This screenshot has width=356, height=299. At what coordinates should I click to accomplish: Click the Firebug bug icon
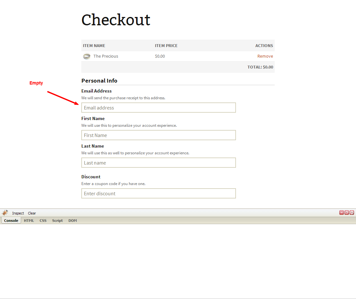[5, 213]
